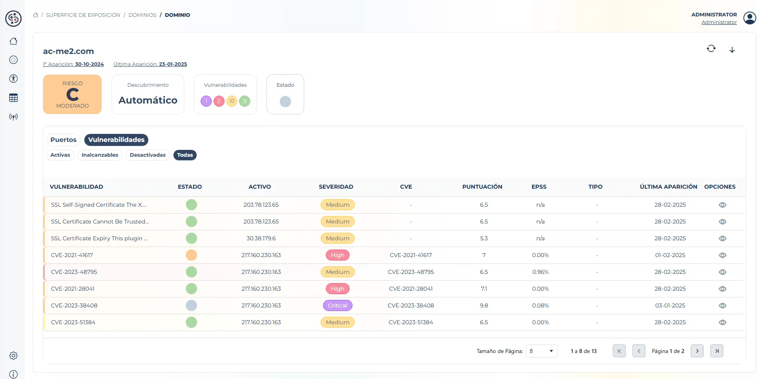Click eye icon for CVE-2023-38408 row
The height and width of the screenshot is (379, 761).
point(722,305)
